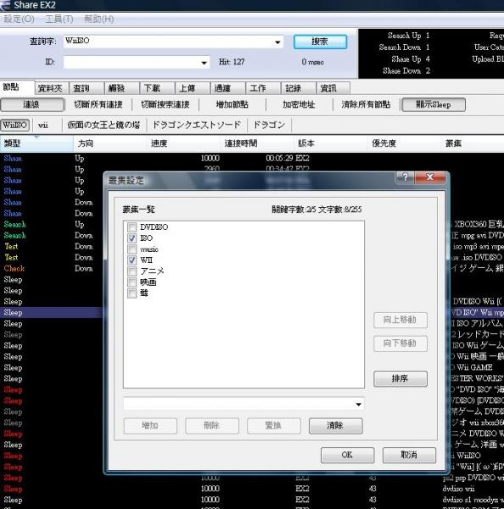
Task: Click the 清除 button in dialog
Action: (x=335, y=426)
